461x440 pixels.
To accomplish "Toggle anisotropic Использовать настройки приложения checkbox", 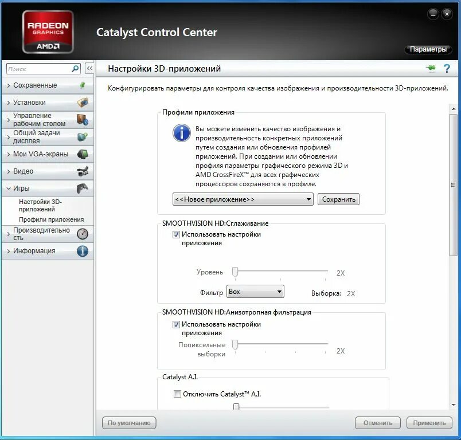I will click(x=176, y=324).
